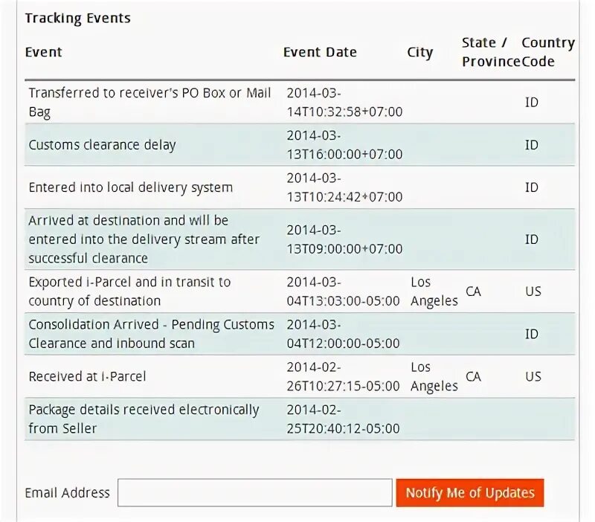Click the Exported i-Parcel in transit event
The width and height of the screenshot is (595, 522).
pos(129,291)
